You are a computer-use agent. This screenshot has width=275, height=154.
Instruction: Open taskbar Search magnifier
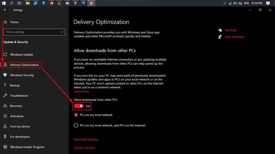coord(12,3)
